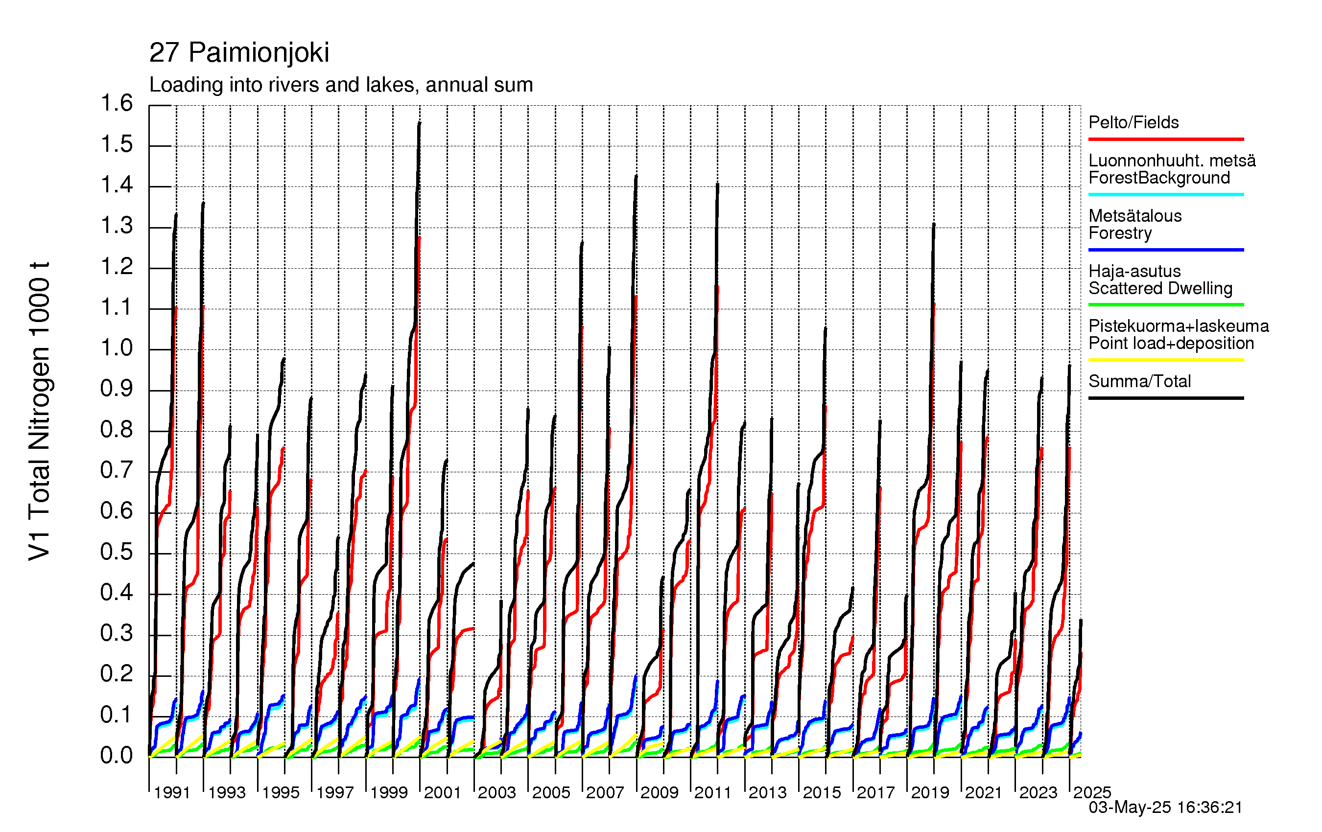Viewport: 1322px width, 832px height.
Task: Click the x-axis year label 2023
Action: coord(1038,792)
